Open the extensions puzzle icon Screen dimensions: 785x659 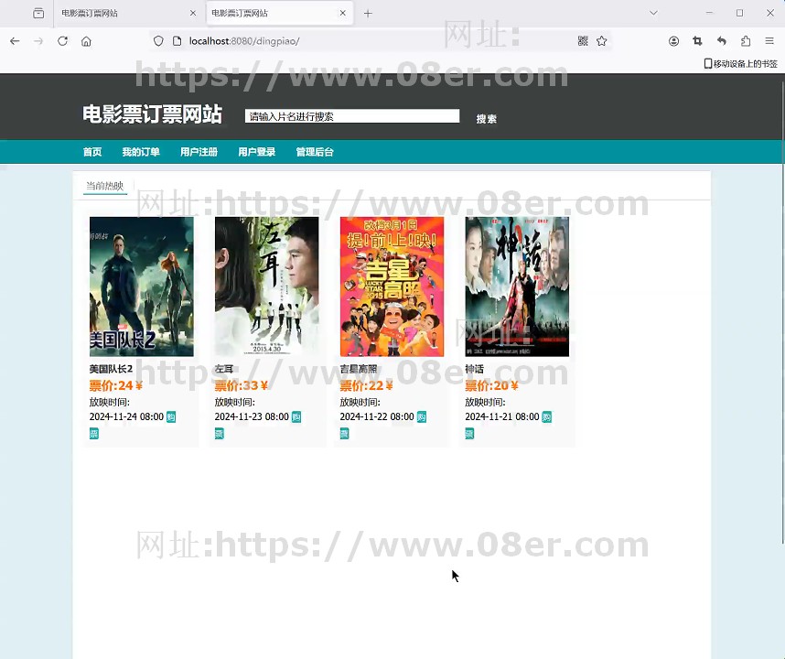pos(746,41)
